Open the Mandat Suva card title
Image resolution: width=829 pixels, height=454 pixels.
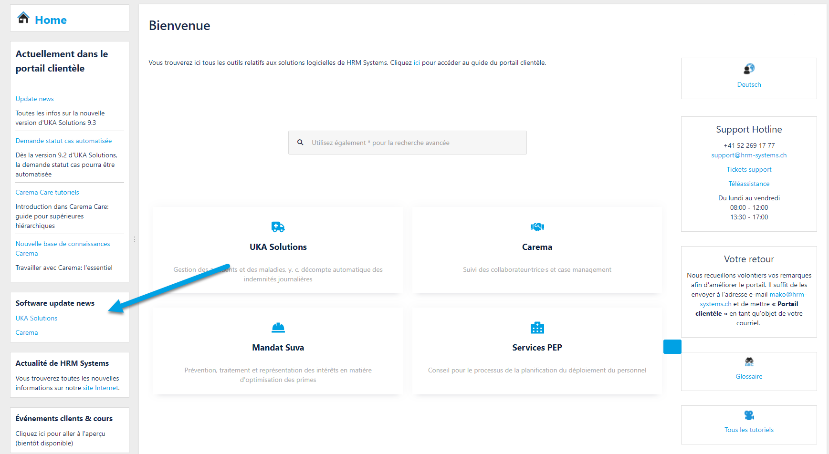(x=278, y=348)
